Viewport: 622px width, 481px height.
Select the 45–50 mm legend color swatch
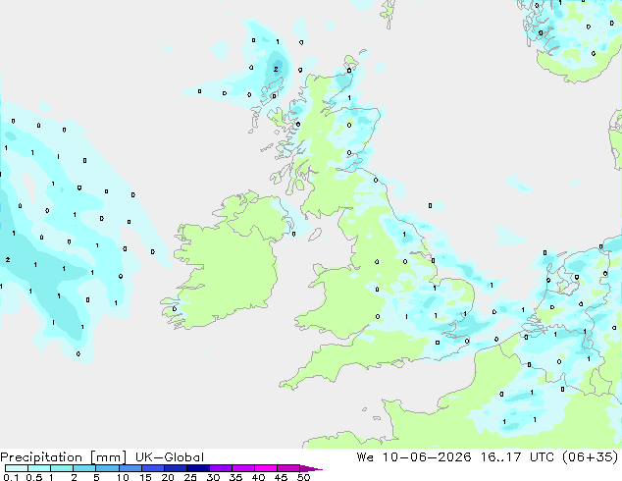288,468
